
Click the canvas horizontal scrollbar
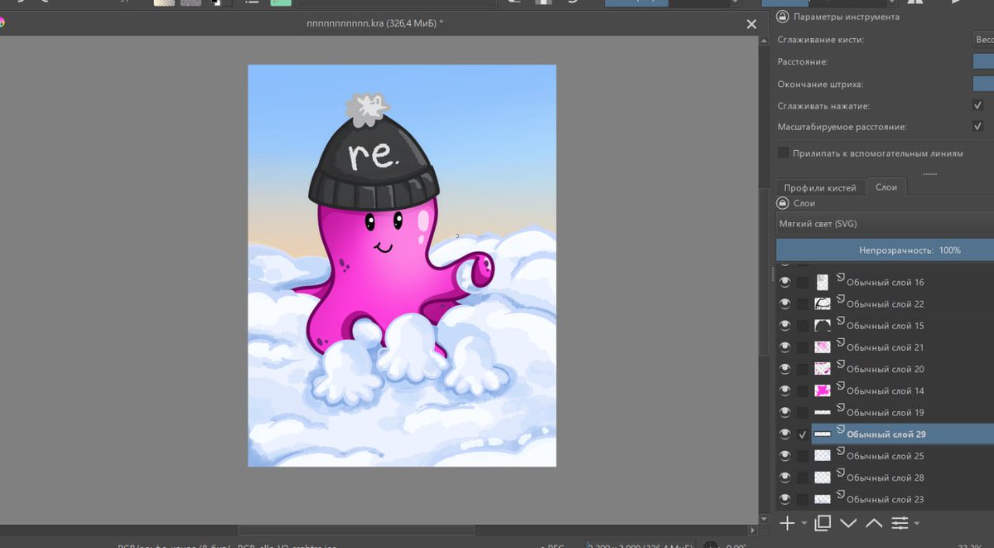(x=356, y=529)
